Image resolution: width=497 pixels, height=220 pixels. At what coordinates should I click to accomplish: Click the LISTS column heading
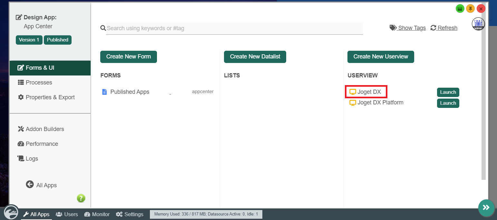[x=232, y=75]
